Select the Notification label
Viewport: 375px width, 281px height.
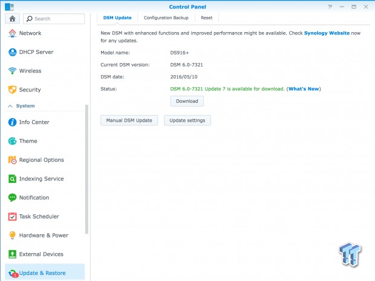(x=34, y=197)
